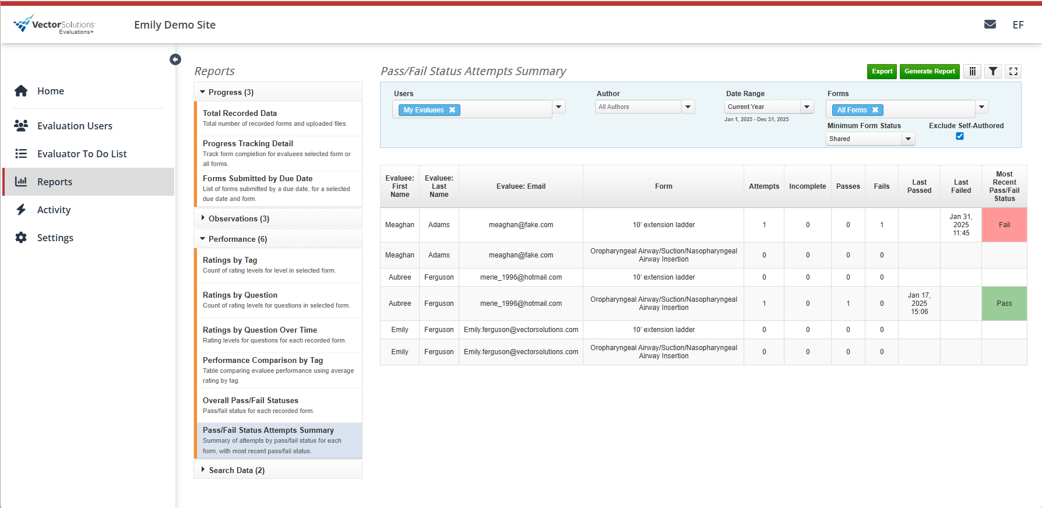
Task: Select Pass/Fail Status Attempts Summary report
Action: point(279,440)
